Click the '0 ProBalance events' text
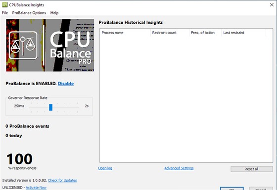The image size is (277, 190). (27, 126)
